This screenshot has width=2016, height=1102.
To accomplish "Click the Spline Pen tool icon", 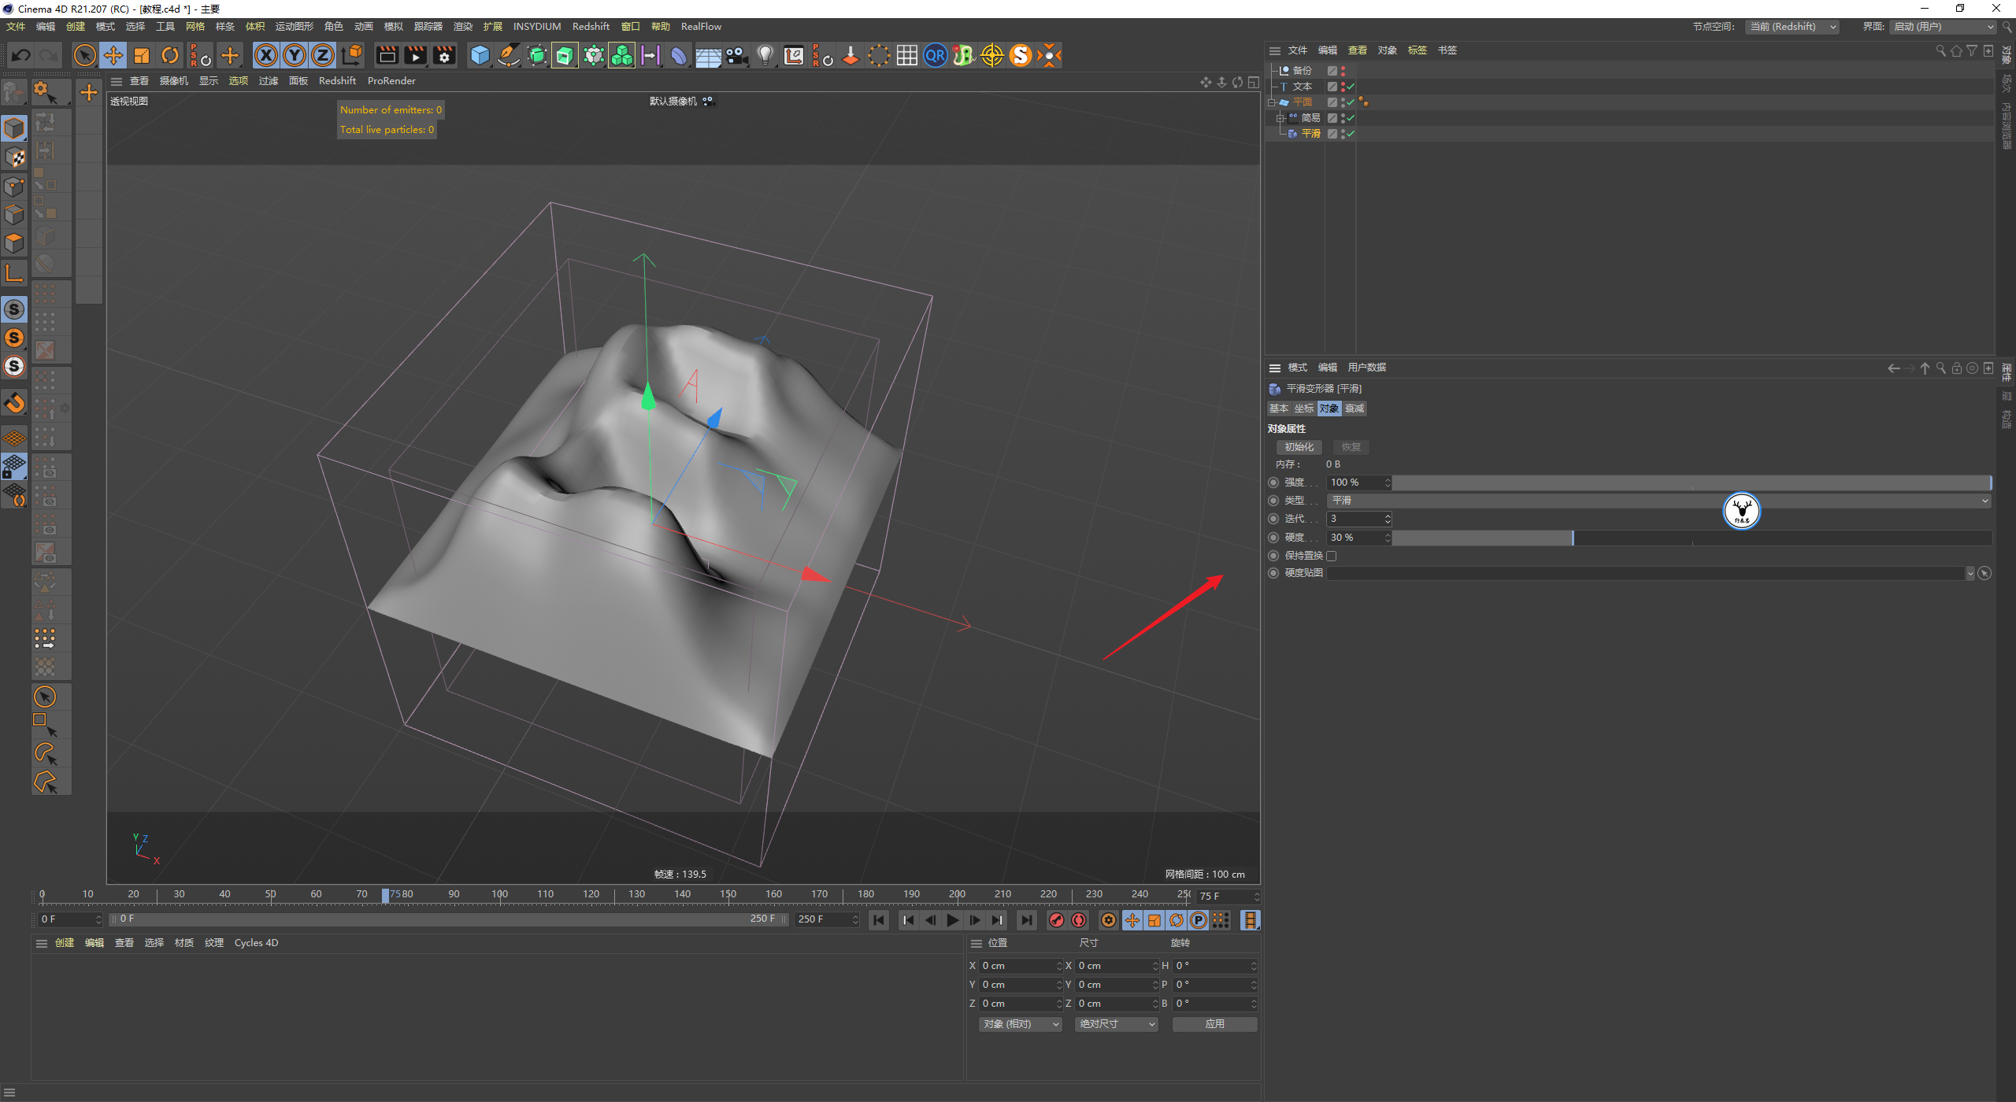I will (509, 55).
